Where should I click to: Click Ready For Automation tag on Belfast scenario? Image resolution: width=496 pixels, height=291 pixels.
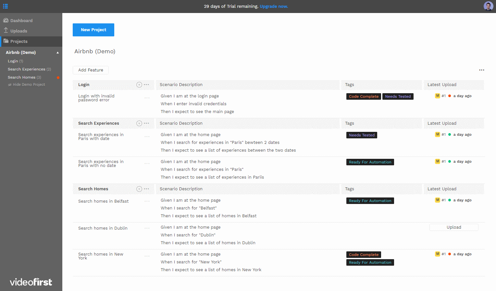370,201
